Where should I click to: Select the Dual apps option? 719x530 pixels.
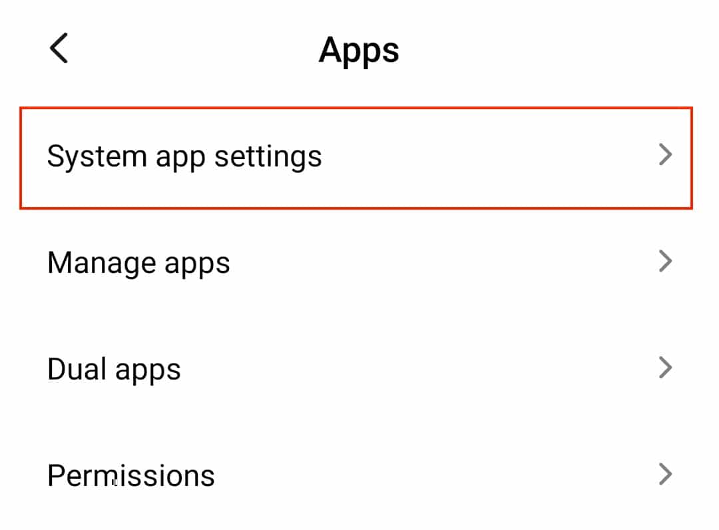tap(356, 369)
